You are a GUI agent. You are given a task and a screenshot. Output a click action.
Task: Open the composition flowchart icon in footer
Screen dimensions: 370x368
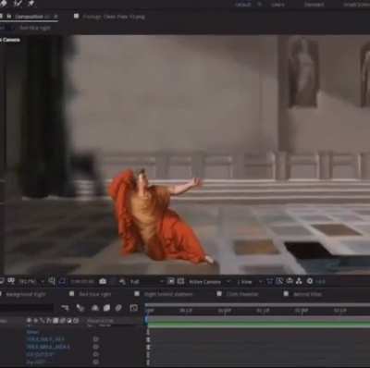pyautogui.click(x=299, y=281)
